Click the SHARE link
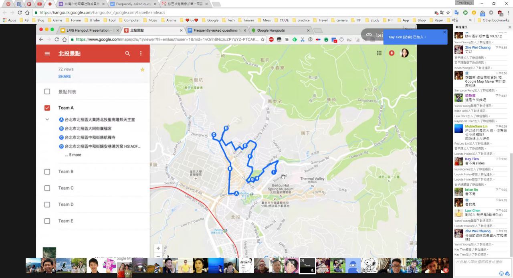Screen dimensions: 513x278 pos(65,76)
